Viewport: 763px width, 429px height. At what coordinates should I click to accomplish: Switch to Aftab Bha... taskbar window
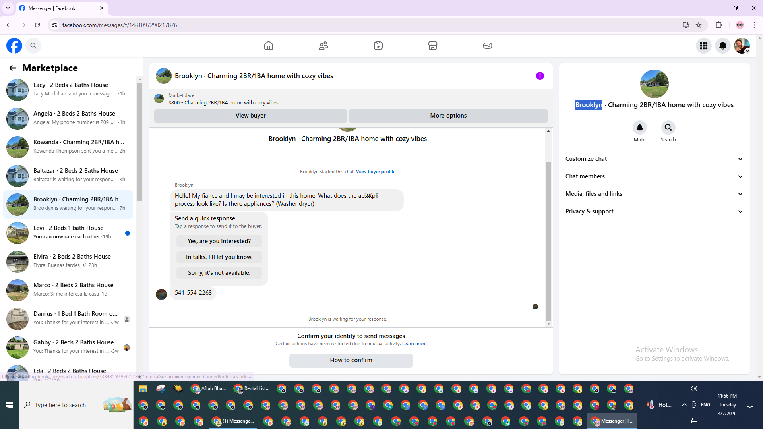pyautogui.click(x=208, y=388)
